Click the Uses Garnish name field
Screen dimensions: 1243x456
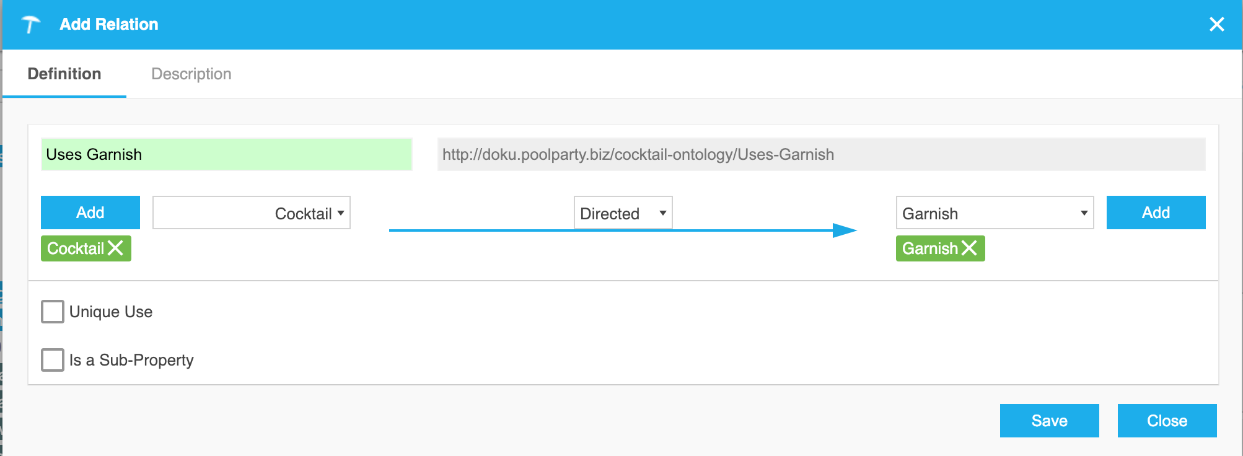[x=226, y=154]
